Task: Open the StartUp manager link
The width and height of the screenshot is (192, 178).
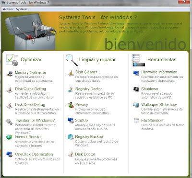Action: point(82,121)
